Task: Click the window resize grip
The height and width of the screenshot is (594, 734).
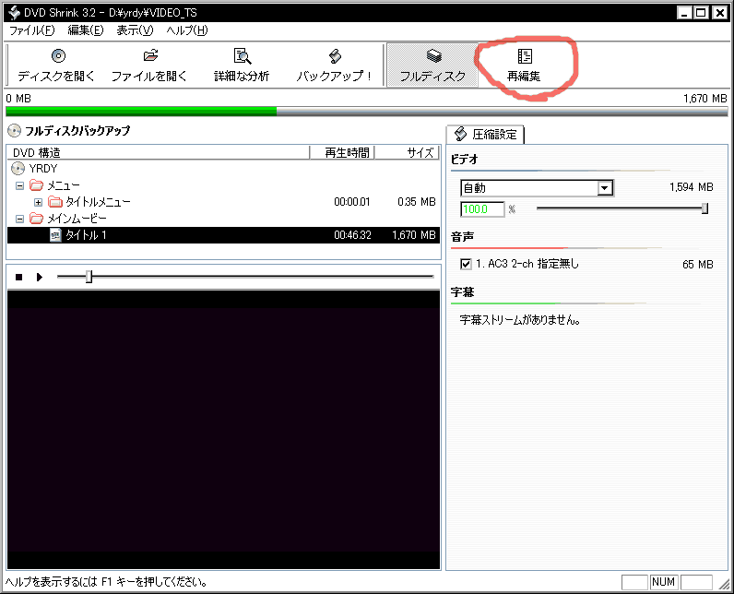Action: pyautogui.click(x=724, y=583)
